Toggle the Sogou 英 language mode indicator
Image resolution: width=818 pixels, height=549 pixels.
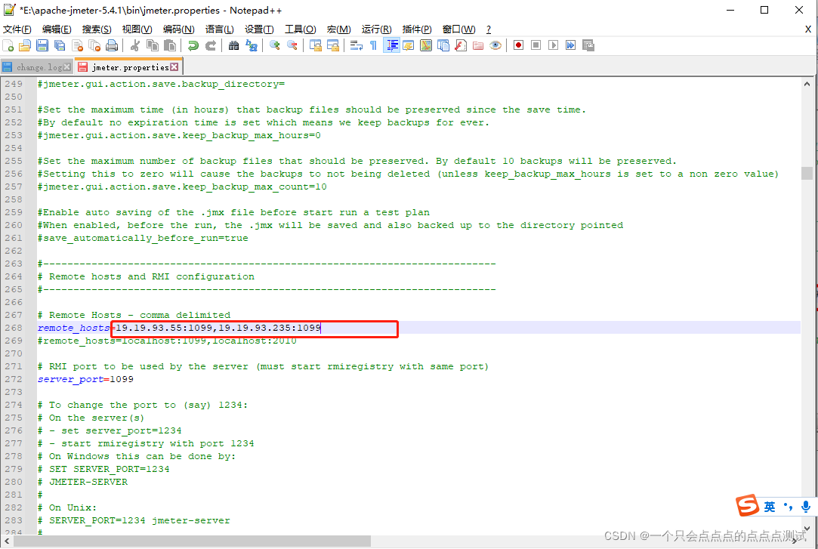click(x=770, y=507)
